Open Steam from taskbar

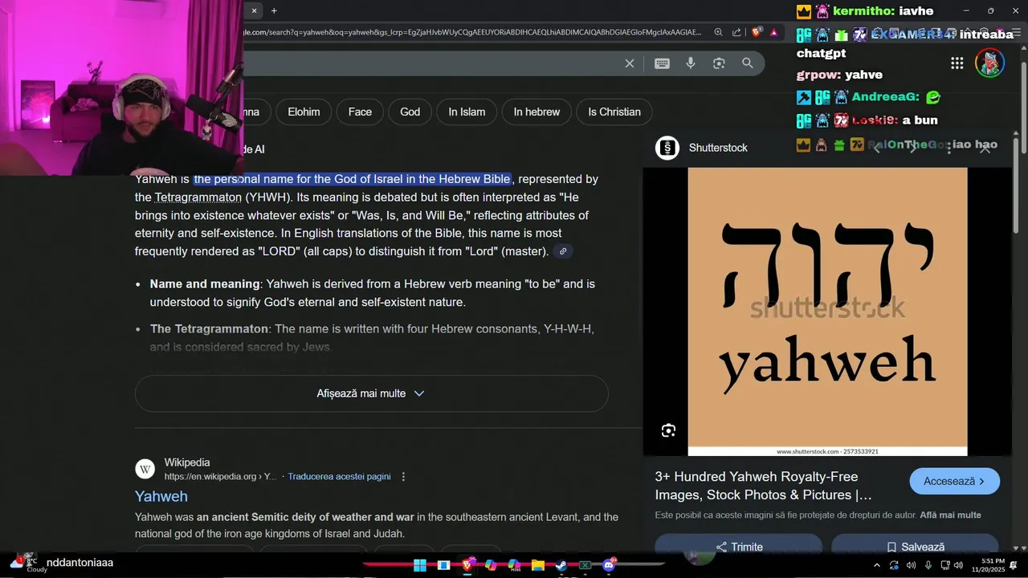click(x=561, y=565)
